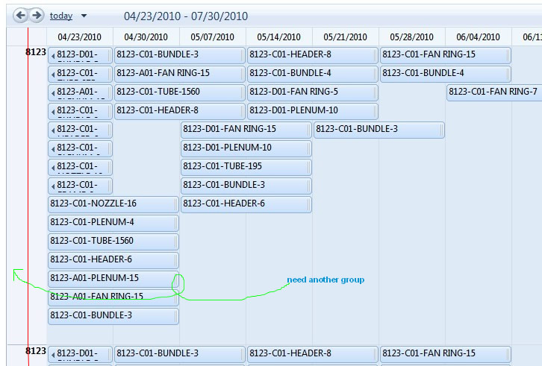
Task: Select the 8123-C01-TUBE-195 appointment
Action: (x=246, y=167)
